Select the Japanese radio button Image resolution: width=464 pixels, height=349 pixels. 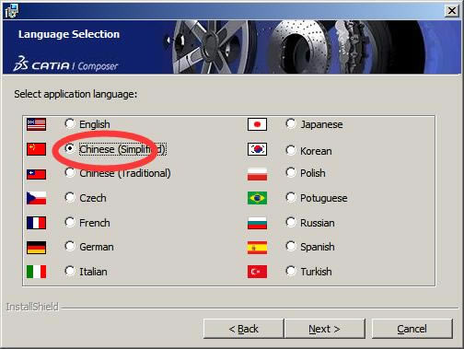pos(291,123)
